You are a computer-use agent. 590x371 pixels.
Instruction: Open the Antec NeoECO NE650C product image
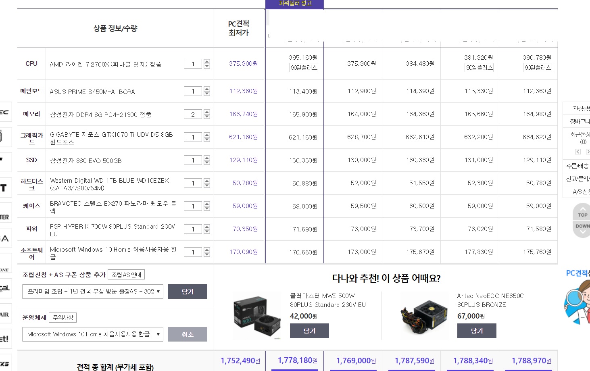424,317
